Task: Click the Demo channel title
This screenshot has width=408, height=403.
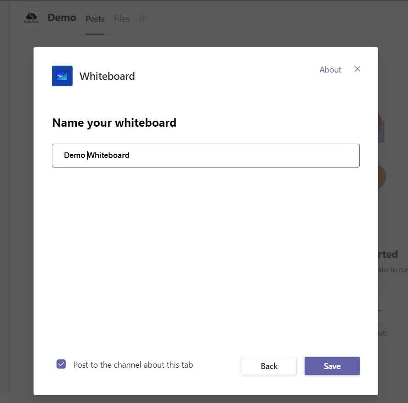Action: 62,18
